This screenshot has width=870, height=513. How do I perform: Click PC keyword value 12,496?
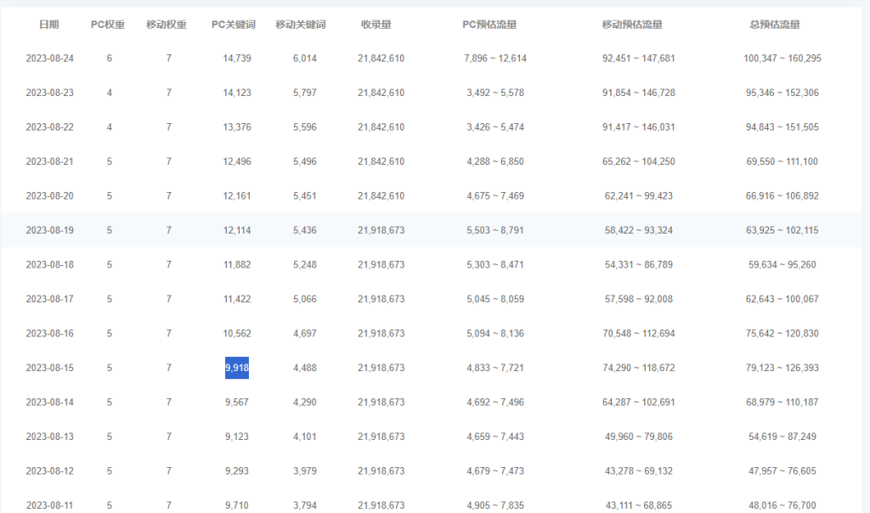coord(237,161)
